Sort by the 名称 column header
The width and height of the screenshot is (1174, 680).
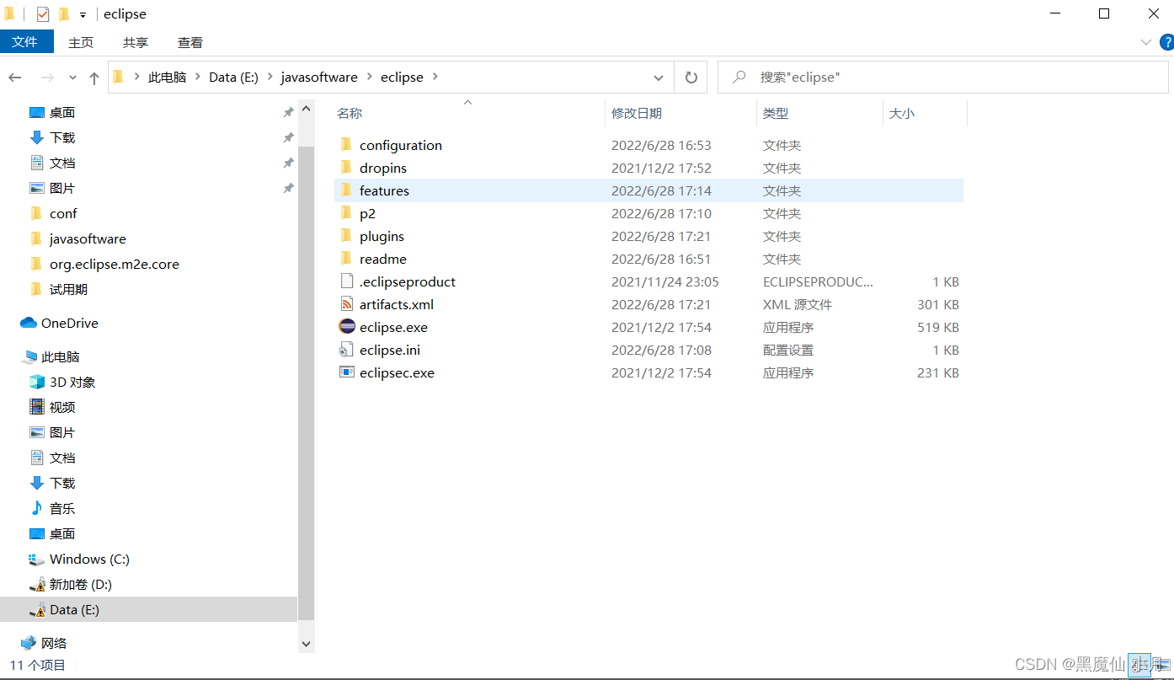(x=350, y=113)
